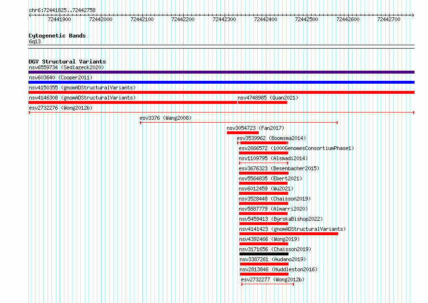The height and width of the screenshot is (303, 428).
Task: Click ruler position 72442500
Action: (306, 19)
